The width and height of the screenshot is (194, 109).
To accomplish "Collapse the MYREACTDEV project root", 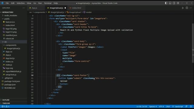I will tap(13, 12).
